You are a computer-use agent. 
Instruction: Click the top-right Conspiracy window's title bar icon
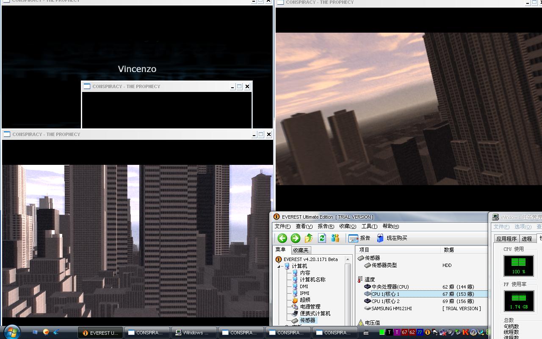click(280, 3)
